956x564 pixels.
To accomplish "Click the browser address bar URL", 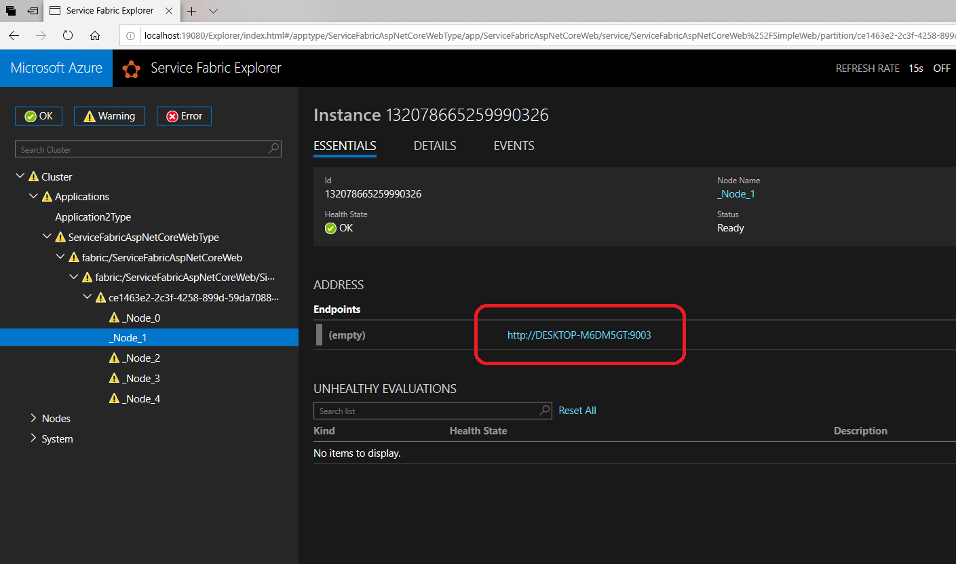I will point(549,35).
